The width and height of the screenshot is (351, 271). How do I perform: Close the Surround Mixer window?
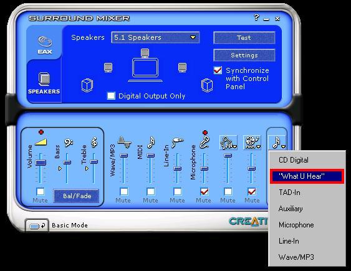(277, 18)
